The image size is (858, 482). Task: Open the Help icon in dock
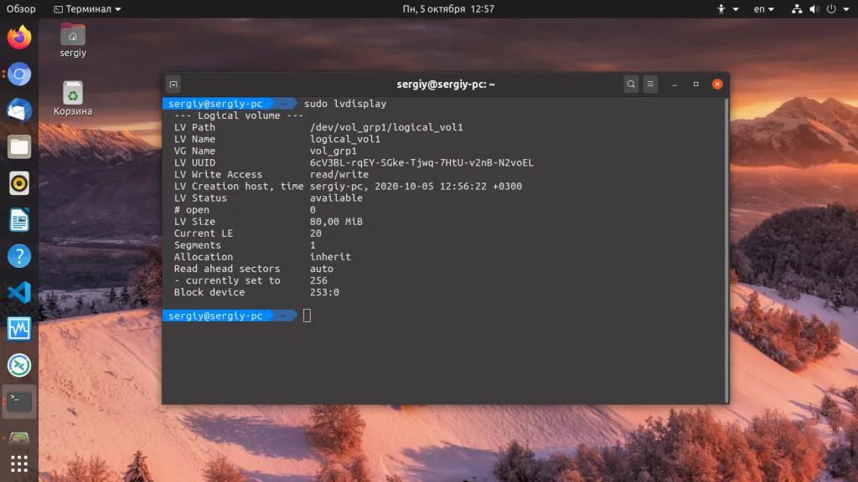19,256
